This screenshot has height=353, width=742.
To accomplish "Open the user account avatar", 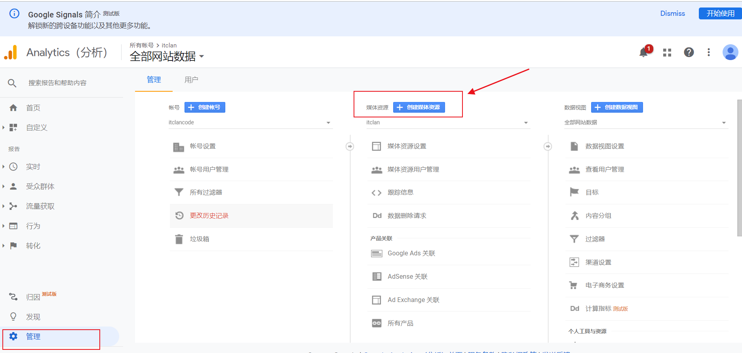I will pyautogui.click(x=730, y=52).
